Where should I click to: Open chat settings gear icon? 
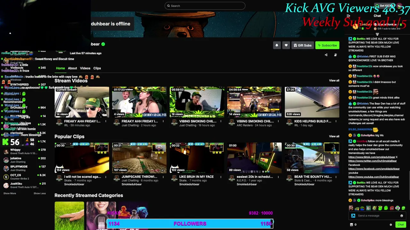391,225
